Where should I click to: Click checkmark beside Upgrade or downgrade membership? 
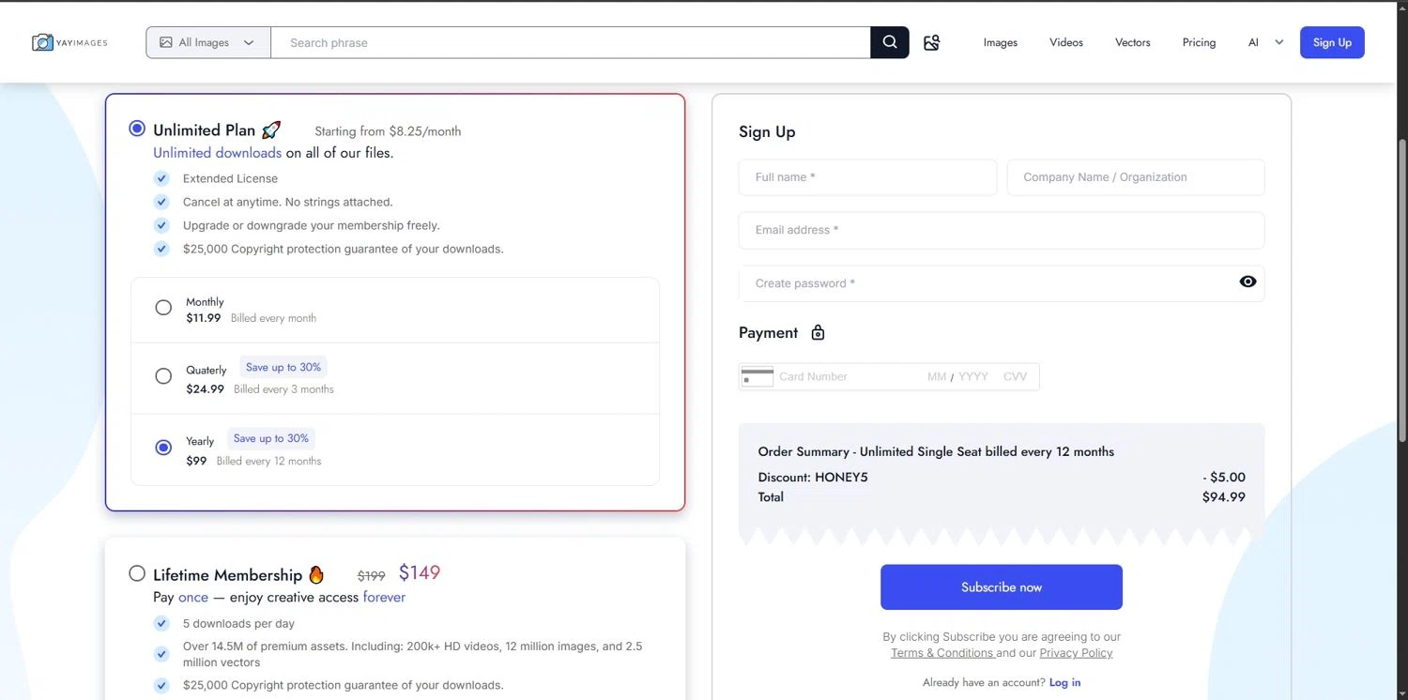[x=161, y=225]
